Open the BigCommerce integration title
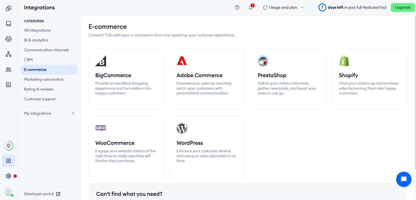Viewport: 416px width, 200px height. pyautogui.click(x=113, y=76)
